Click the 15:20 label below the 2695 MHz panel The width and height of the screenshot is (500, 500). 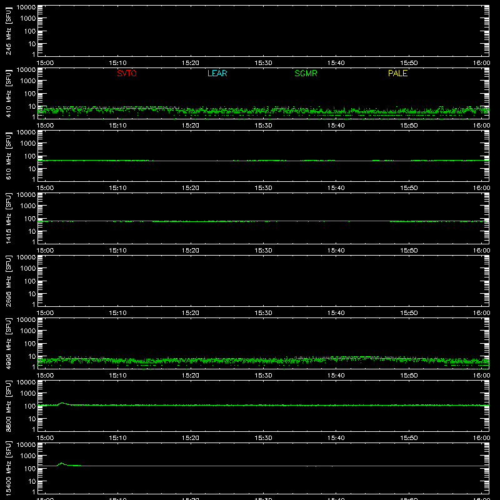point(191,313)
